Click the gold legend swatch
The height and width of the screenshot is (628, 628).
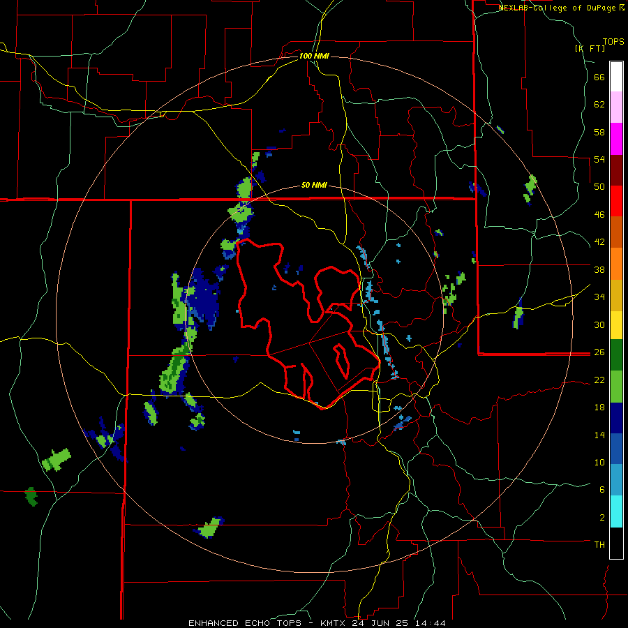point(616,295)
